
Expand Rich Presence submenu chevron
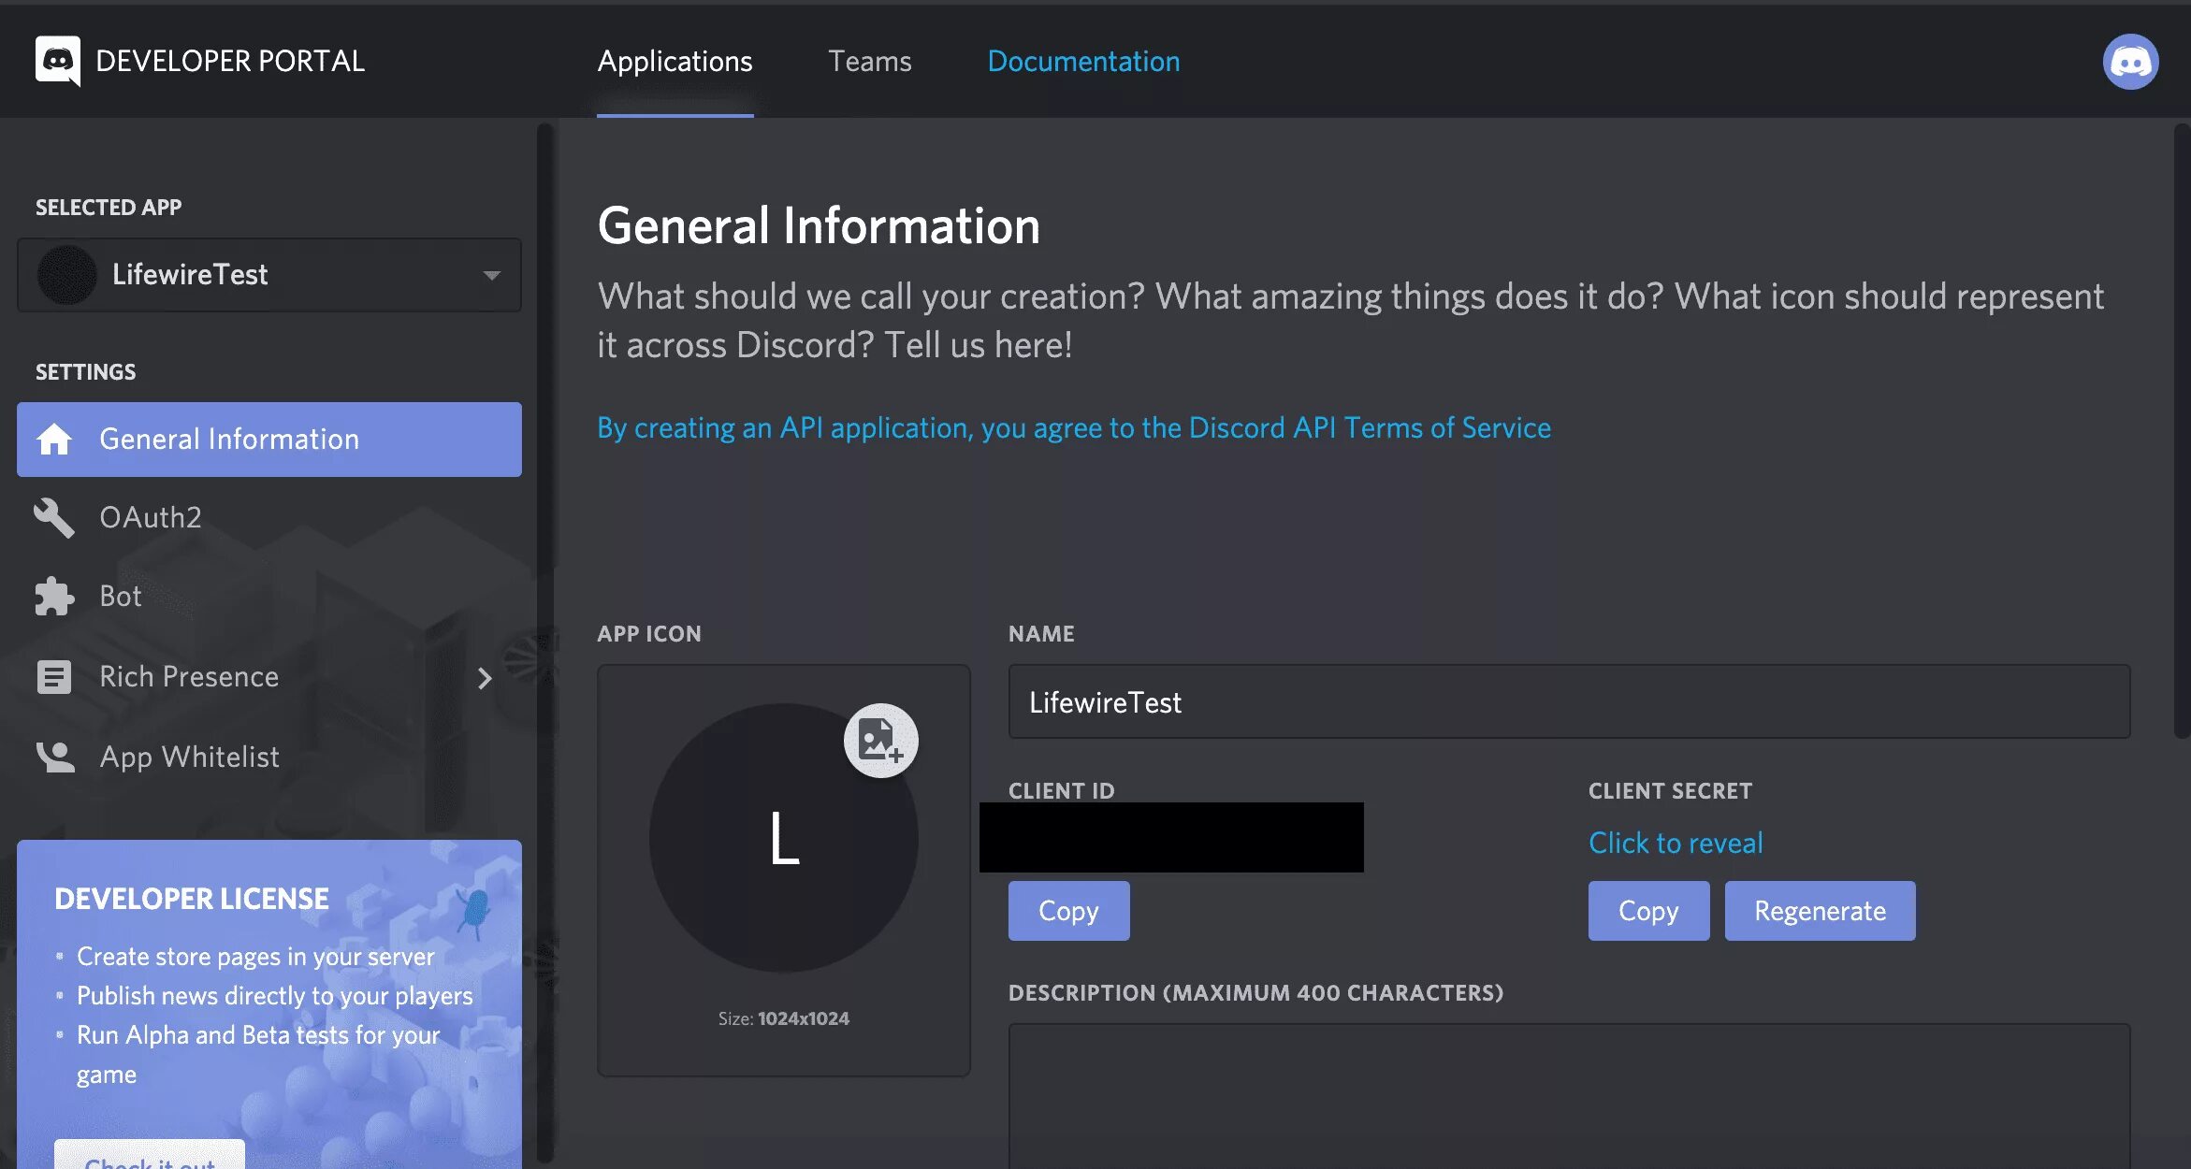click(x=485, y=678)
